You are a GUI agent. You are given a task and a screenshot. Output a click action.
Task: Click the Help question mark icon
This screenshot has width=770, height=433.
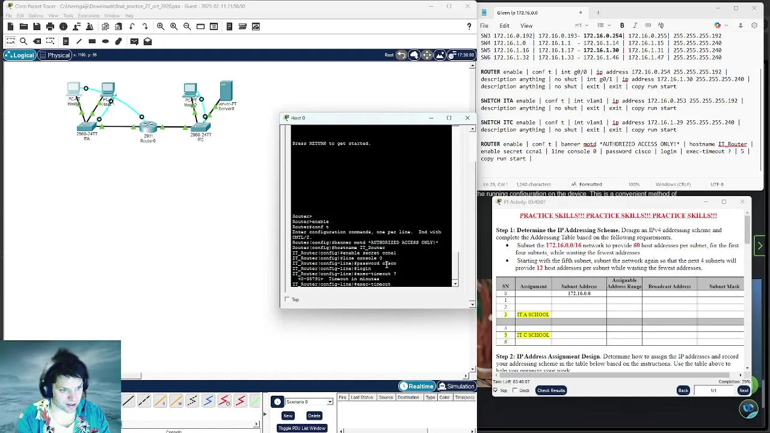469,26
